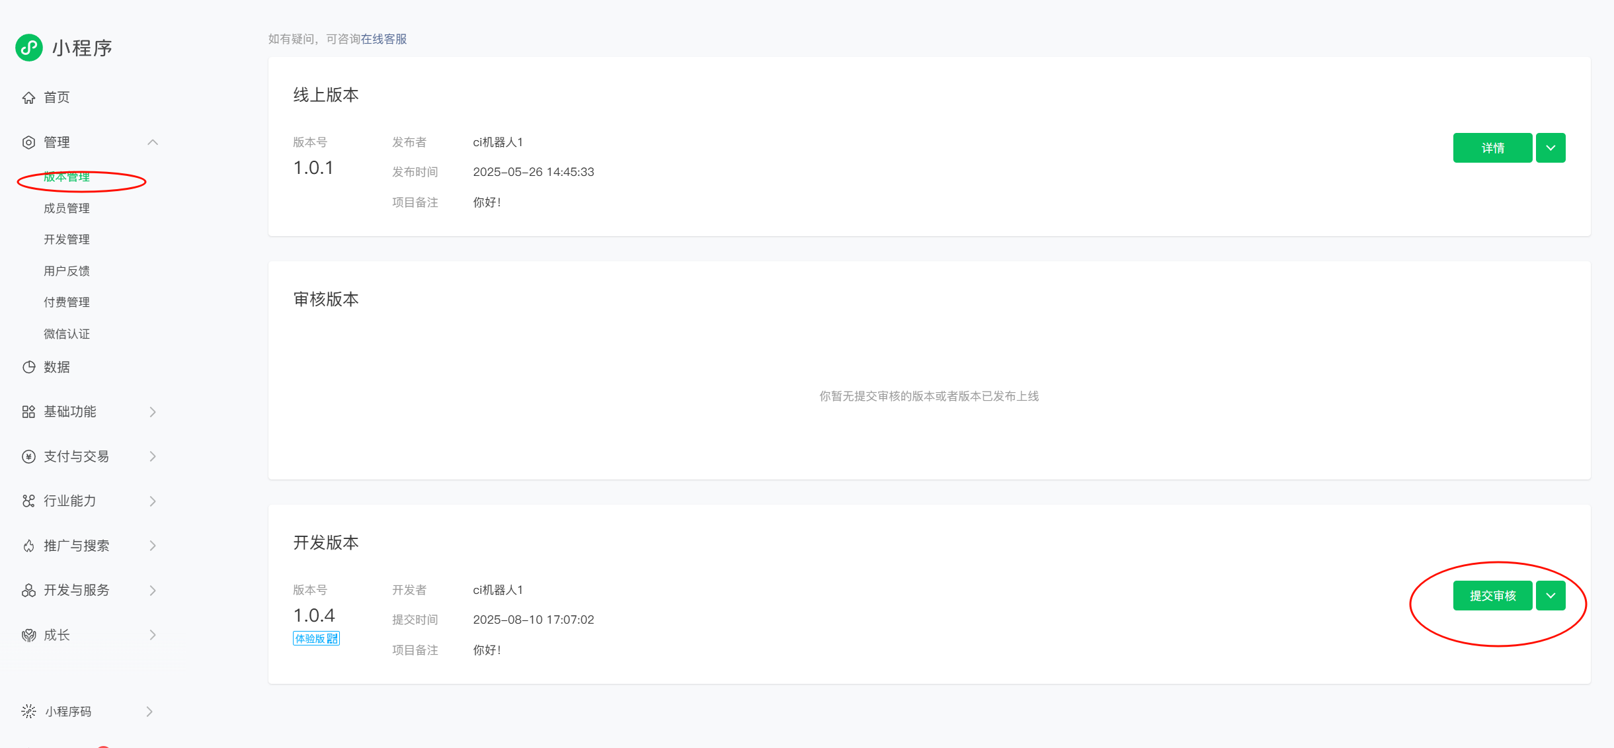Click the 管理 gear icon
The width and height of the screenshot is (1614, 748).
pyautogui.click(x=28, y=142)
